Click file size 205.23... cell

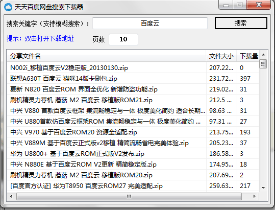(x=221, y=143)
